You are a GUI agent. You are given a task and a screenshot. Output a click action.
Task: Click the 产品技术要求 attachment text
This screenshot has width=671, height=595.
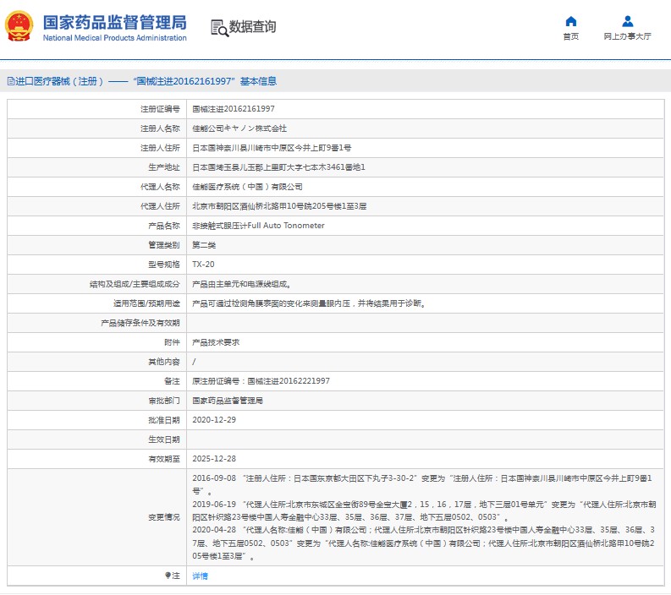pos(216,342)
